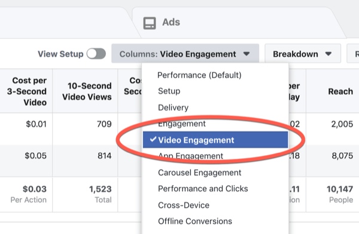Expand the Breakdown dropdown
Image resolution: width=359 pixels, height=234 pixels.
303,54
